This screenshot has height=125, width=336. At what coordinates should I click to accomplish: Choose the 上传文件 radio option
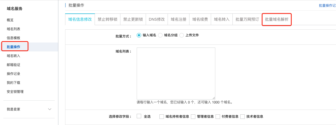point(182,35)
